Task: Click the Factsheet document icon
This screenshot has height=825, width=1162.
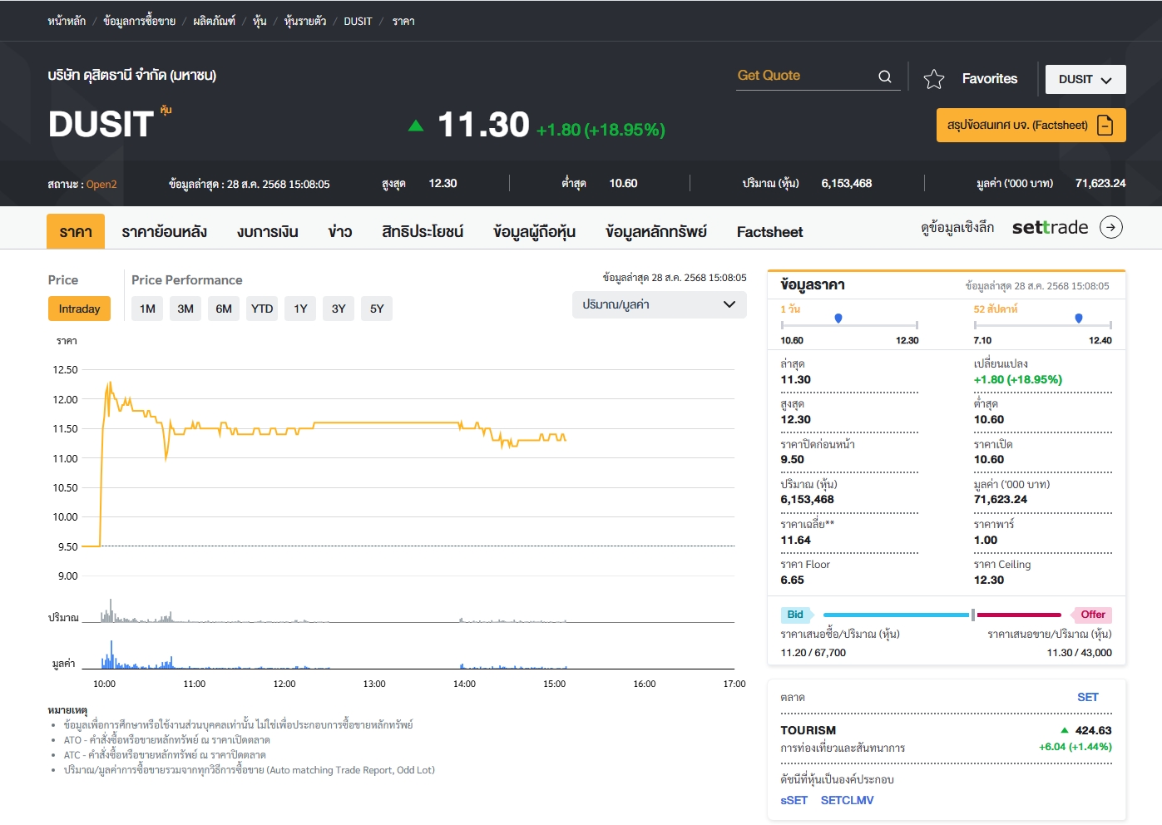Action: (1105, 126)
